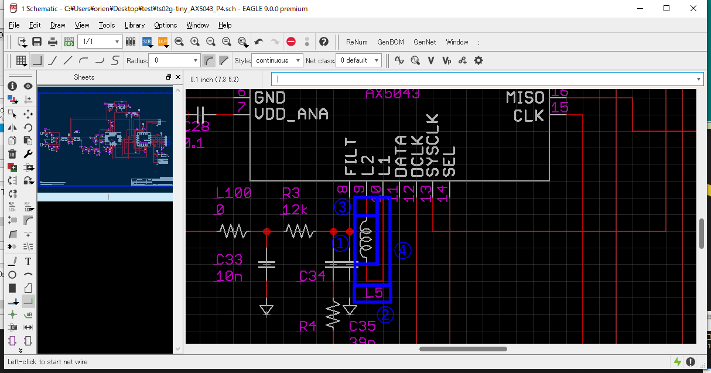Open the File menu
This screenshot has width=711, height=373.
click(14, 25)
